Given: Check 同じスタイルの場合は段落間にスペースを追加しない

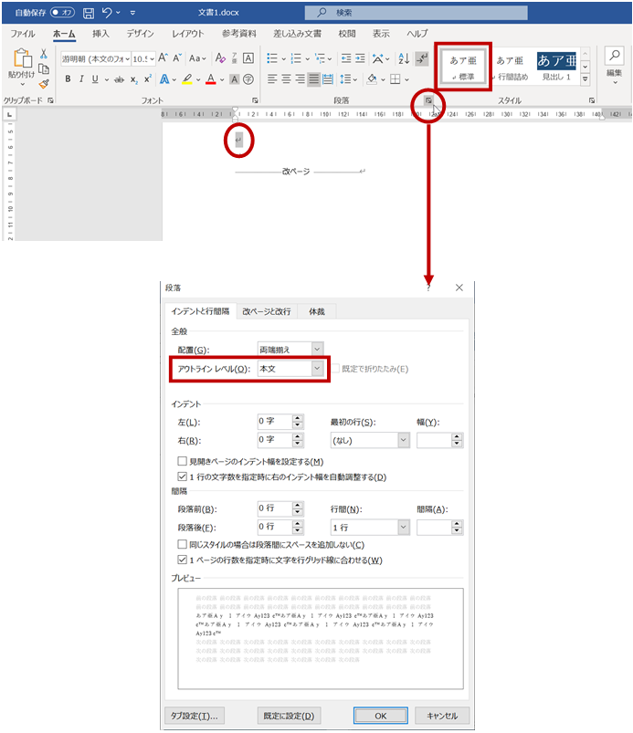Looking at the screenshot, I should tap(183, 545).
